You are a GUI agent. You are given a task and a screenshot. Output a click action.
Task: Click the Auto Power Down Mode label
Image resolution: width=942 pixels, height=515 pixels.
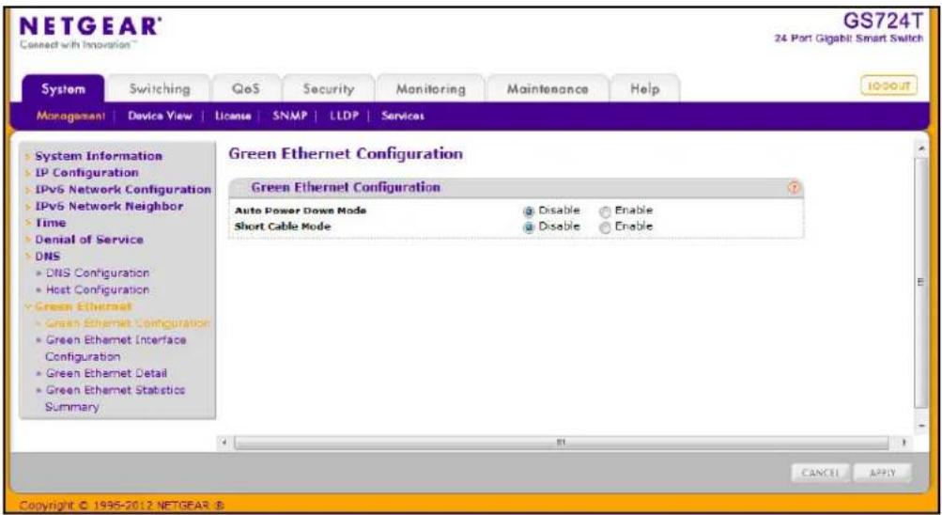(301, 211)
